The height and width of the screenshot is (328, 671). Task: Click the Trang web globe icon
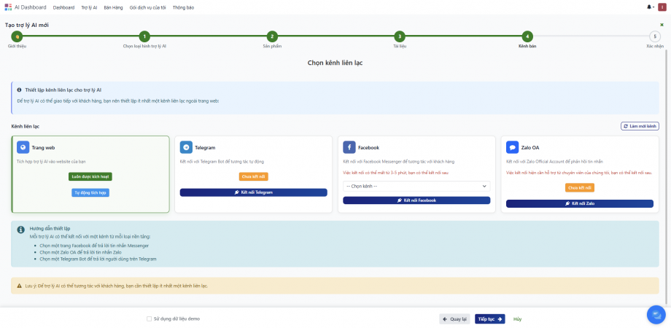[23, 147]
